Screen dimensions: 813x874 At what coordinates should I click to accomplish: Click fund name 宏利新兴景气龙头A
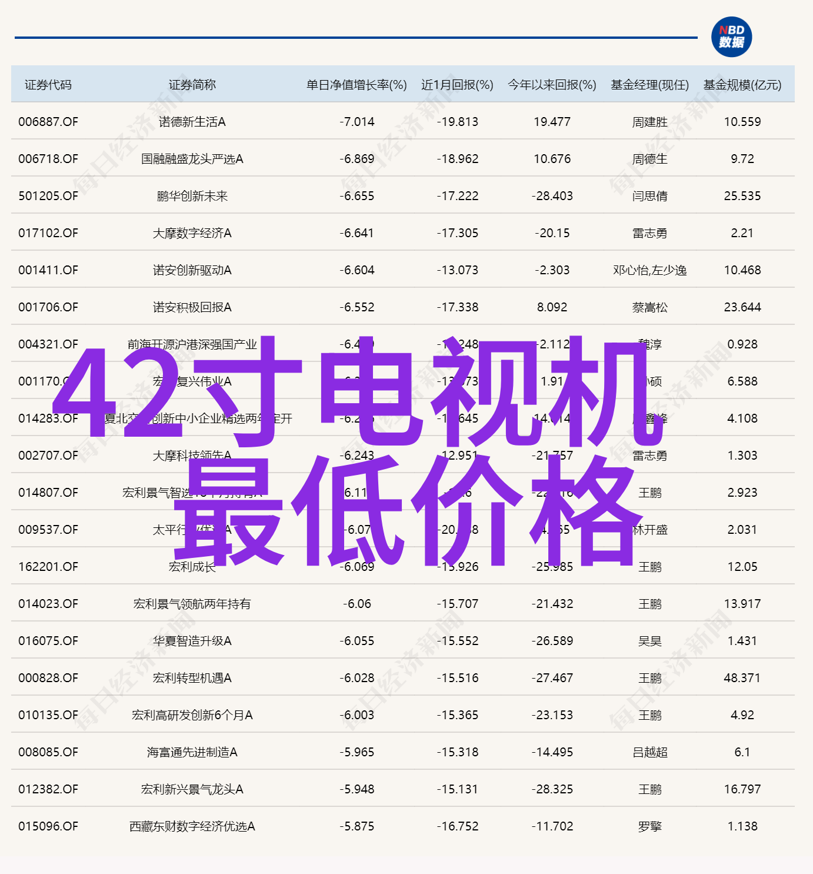coord(192,789)
